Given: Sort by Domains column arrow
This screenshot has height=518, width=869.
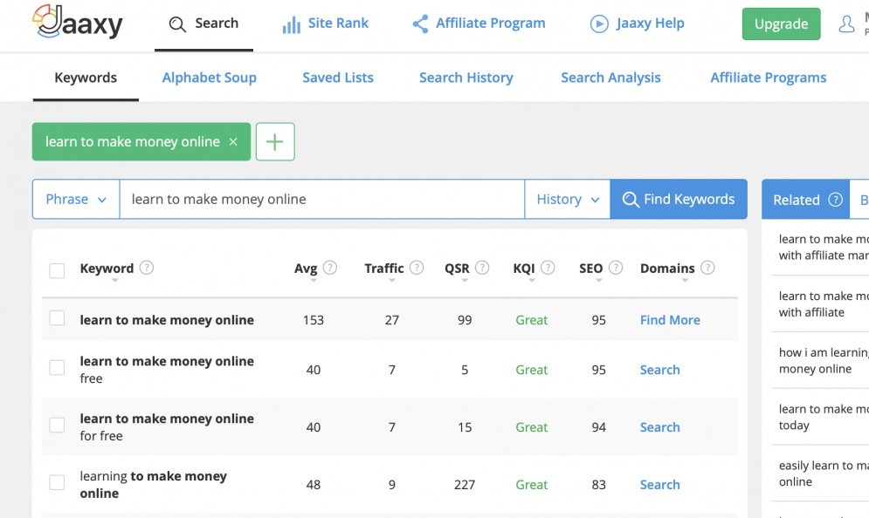Looking at the screenshot, I should click(685, 281).
